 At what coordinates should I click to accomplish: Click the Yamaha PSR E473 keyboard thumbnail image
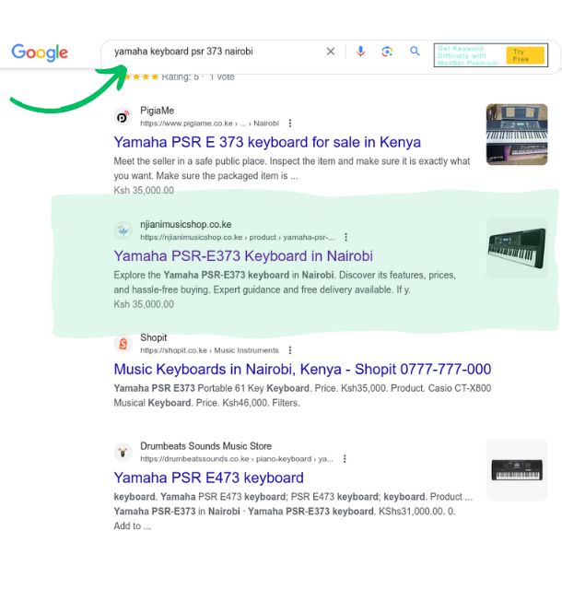pyautogui.click(x=516, y=470)
